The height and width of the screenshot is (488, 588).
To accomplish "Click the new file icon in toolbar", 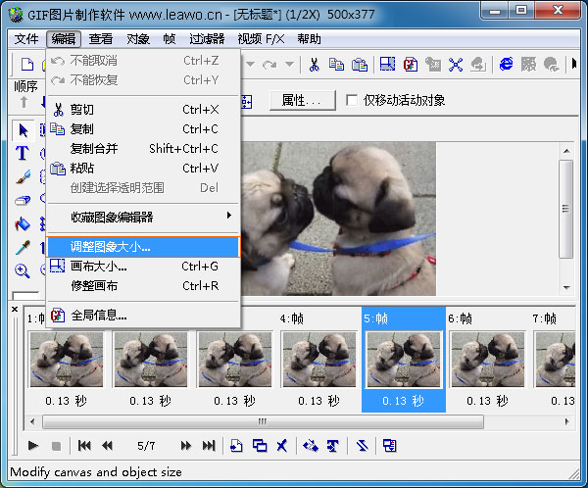I will (27, 65).
